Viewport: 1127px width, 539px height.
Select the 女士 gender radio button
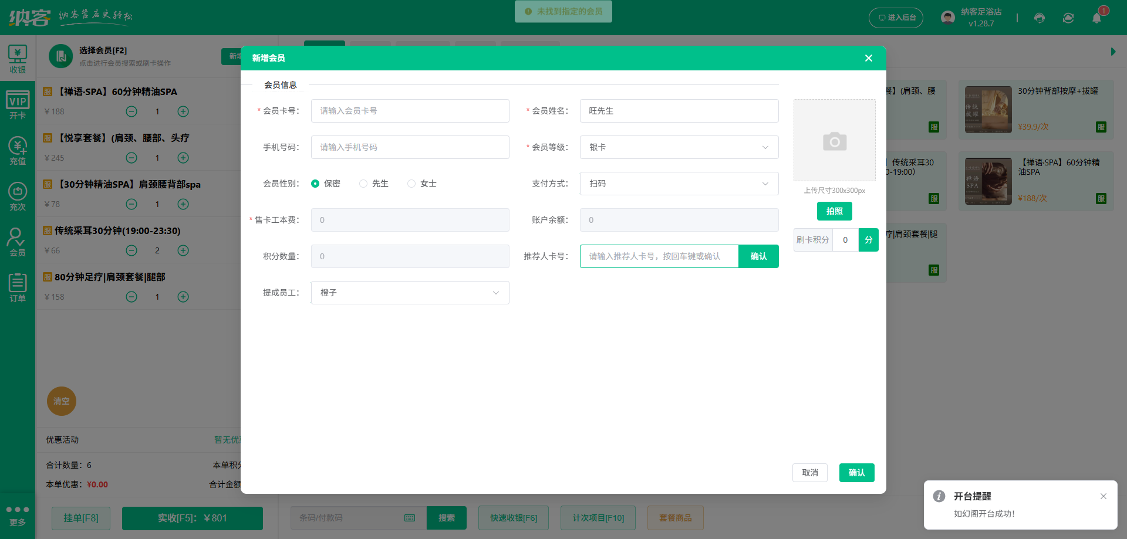click(x=411, y=184)
